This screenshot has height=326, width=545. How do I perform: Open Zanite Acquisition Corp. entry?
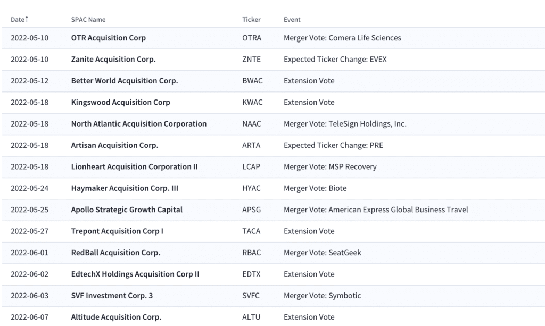click(x=113, y=60)
